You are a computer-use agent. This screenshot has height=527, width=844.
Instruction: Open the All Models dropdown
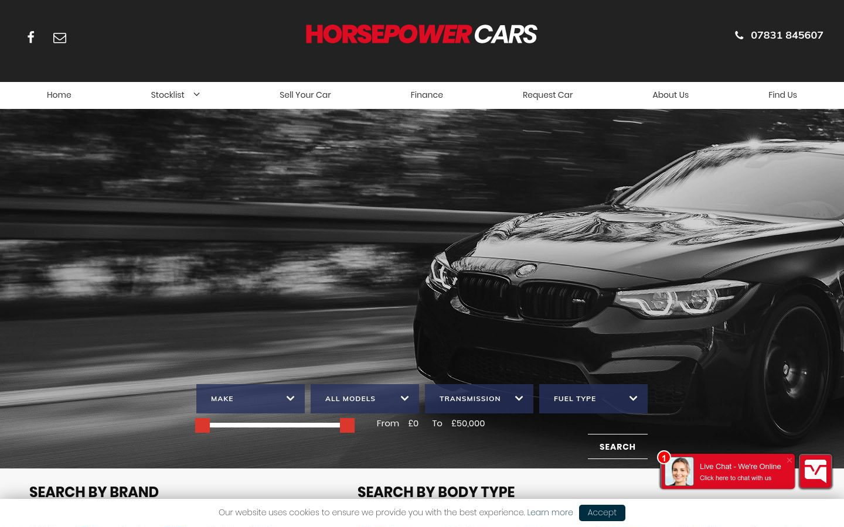[365, 399]
